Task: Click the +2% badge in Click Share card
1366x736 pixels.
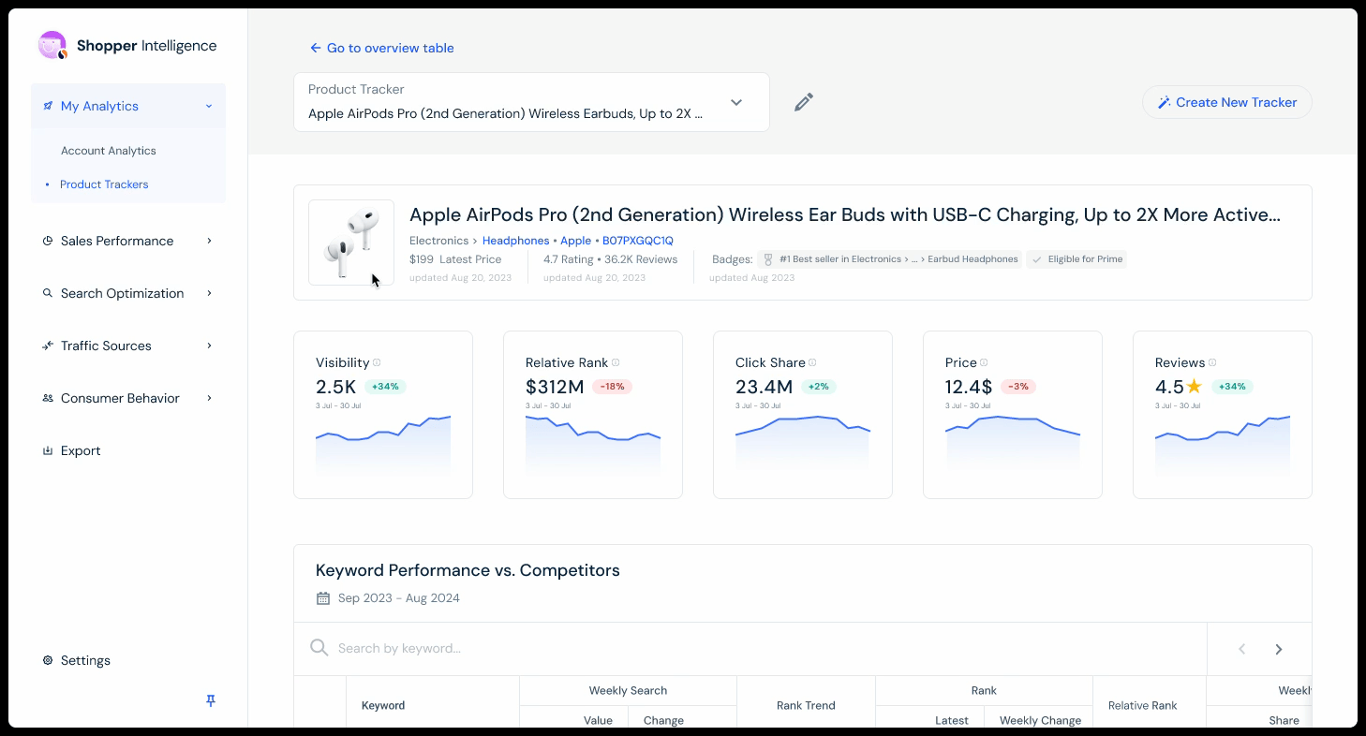Action: click(817, 387)
